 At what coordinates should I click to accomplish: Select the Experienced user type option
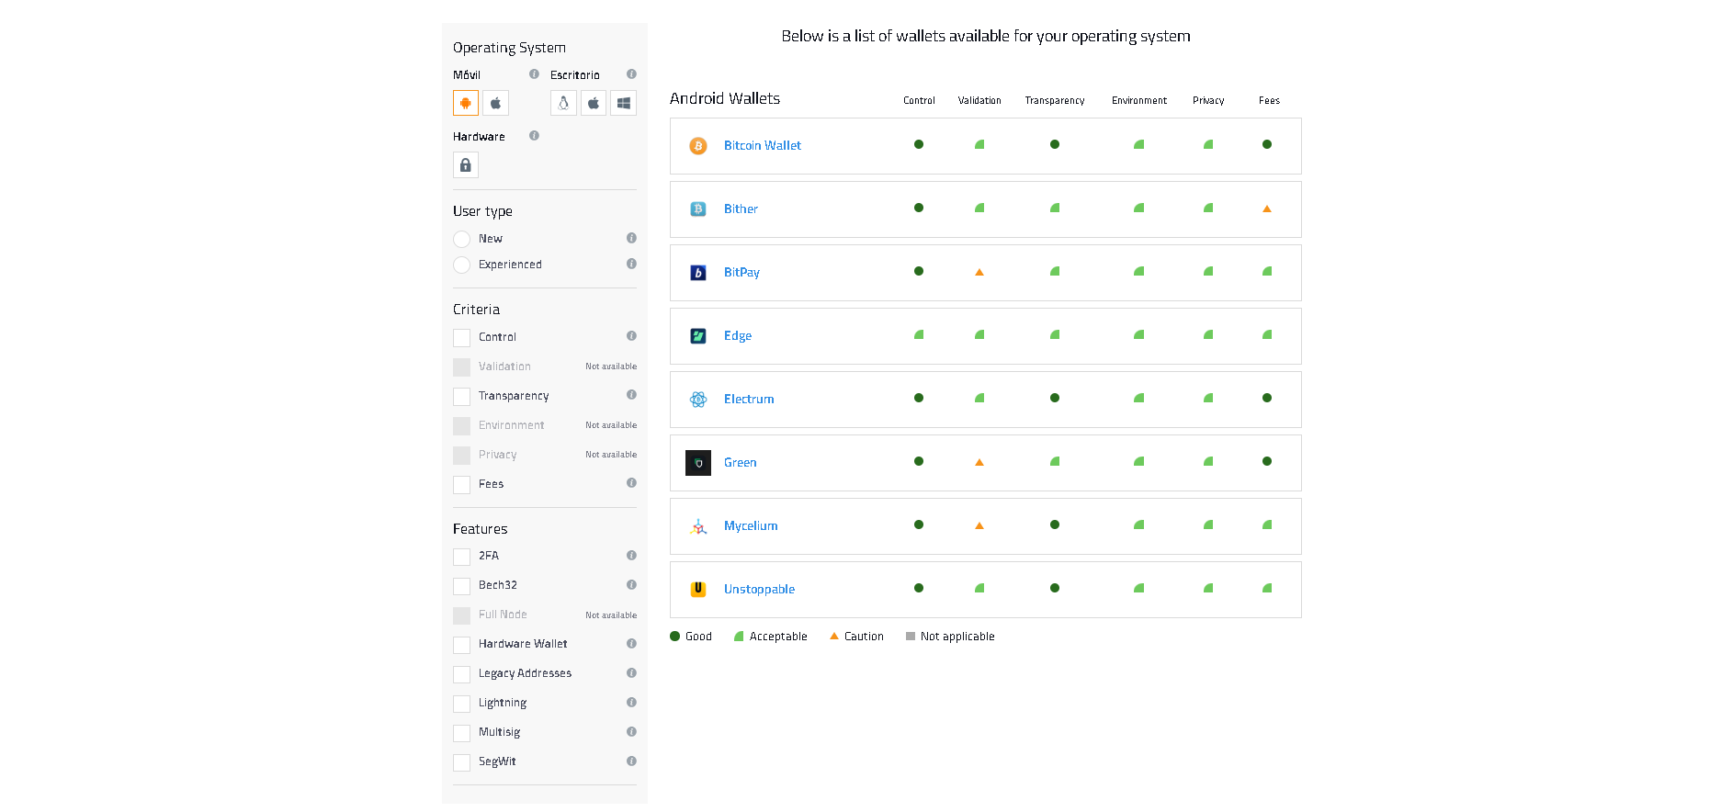click(462, 265)
